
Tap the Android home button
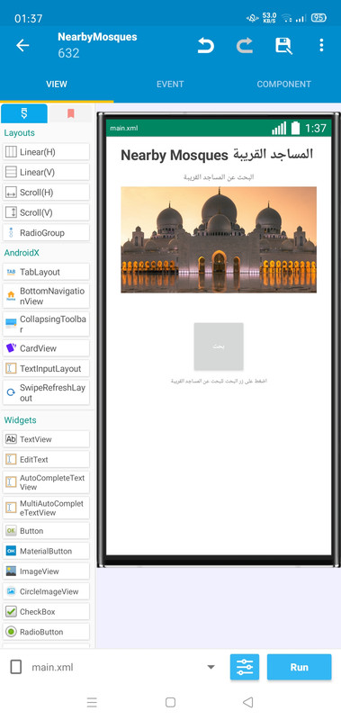170,702
